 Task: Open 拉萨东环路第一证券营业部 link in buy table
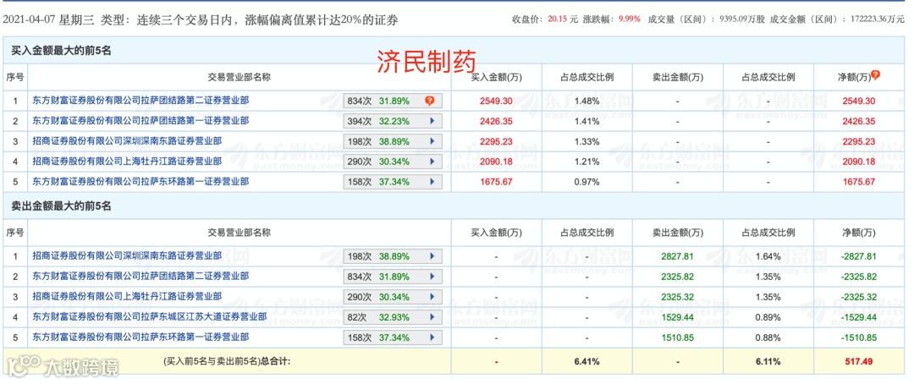click(x=140, y=182)
